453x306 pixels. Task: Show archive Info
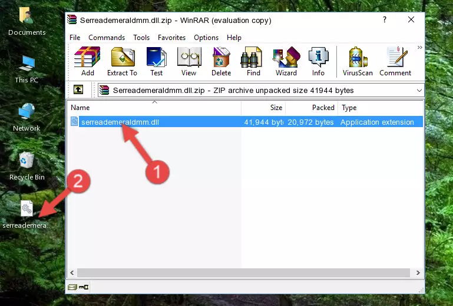[318, 61]
